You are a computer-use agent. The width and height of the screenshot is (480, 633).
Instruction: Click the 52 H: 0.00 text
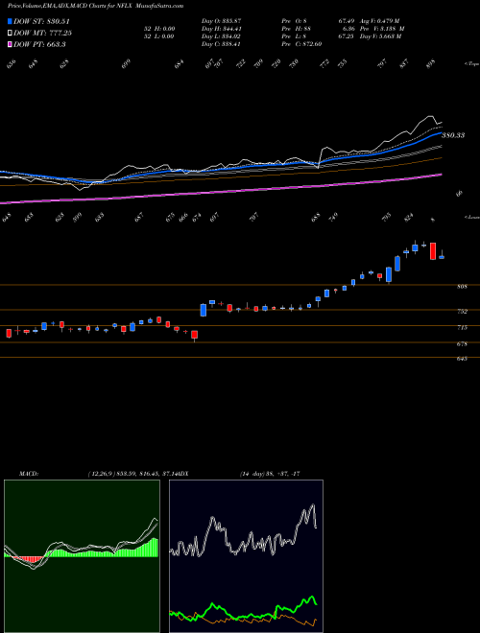pos(158,29)
